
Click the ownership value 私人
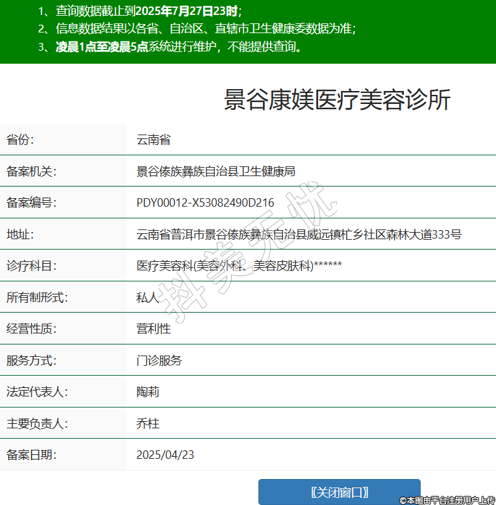(x=147, y=298)
